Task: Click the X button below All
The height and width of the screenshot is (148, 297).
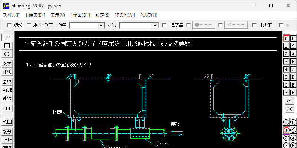Action: coord(290,109)
